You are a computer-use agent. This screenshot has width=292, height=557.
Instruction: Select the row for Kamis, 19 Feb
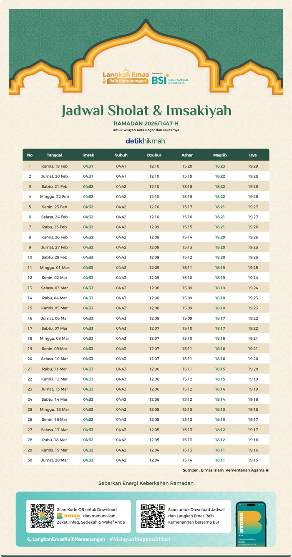(146, 166)
